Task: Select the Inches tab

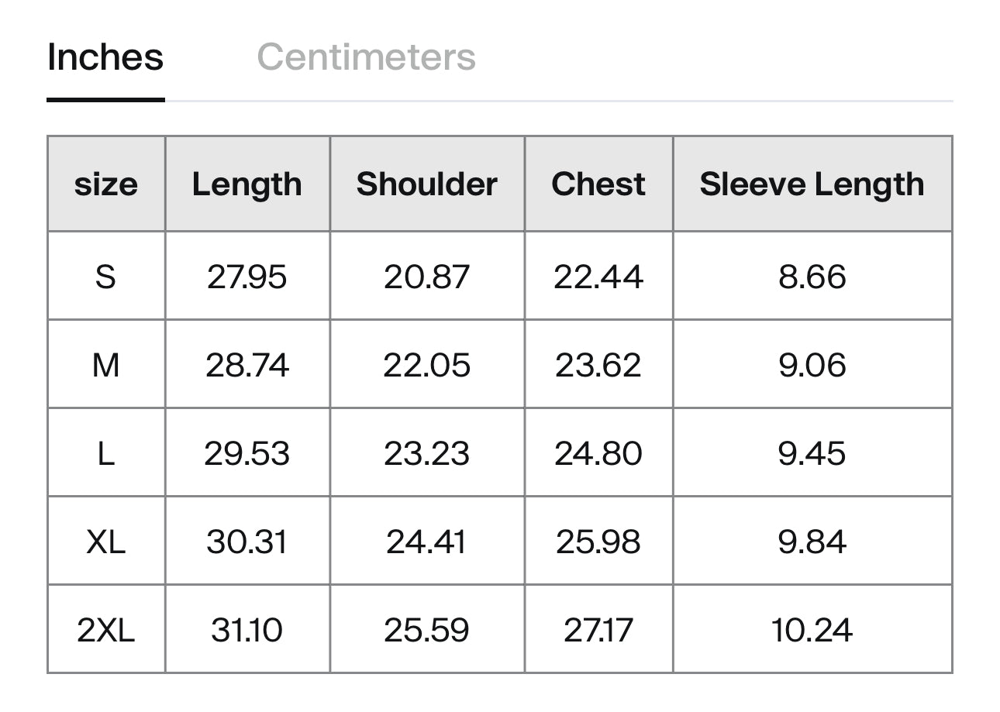Action: click(x=105, y=57)
